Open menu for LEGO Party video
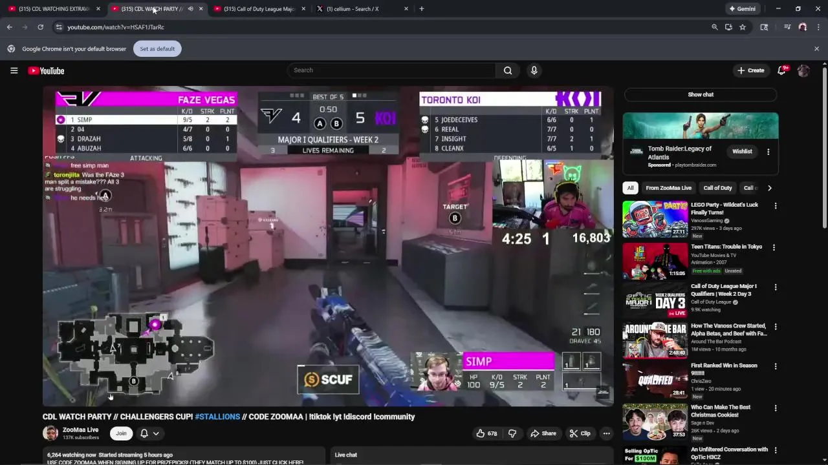The image size is (828, 465). coord(775,206)
